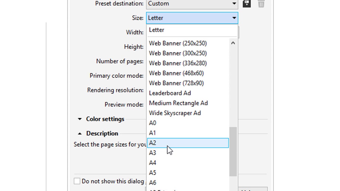Click the save preset floppy disk icon
340x191 pixels.
coord(246,3)
